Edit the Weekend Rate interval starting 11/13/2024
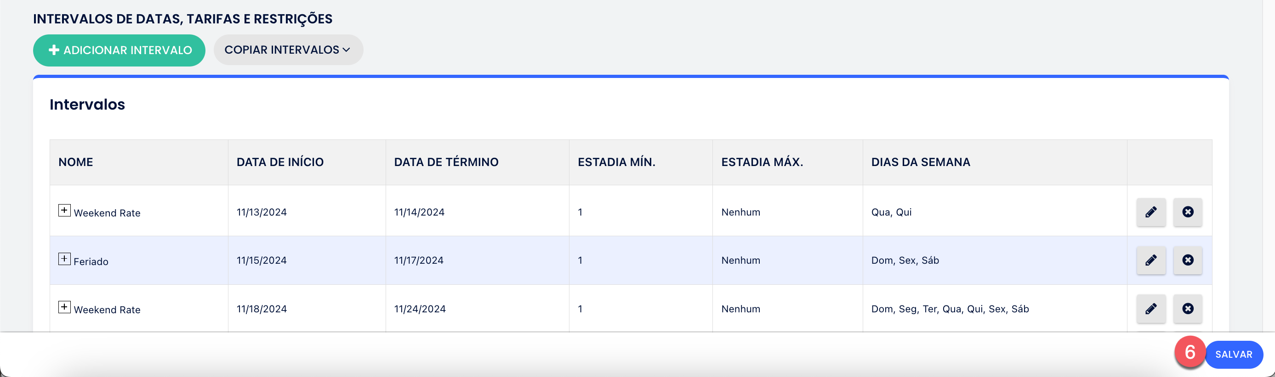Image resolution: width=1275 pixels, height=377 pixels. pyautogui.click(x=1151, y=212)
